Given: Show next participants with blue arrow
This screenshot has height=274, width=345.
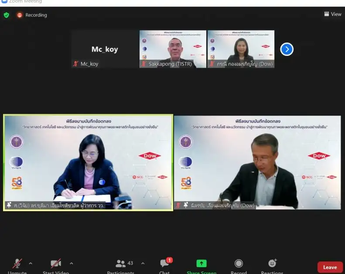Looking at the screenshot, I should click(x=287, y=49).
